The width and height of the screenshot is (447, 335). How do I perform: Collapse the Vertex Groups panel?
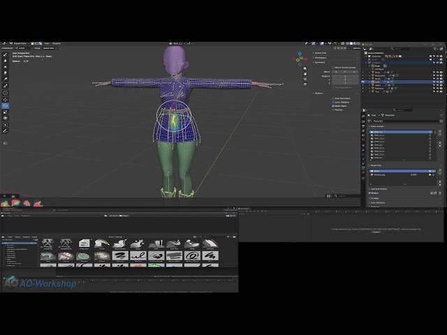(x=377, y=126)
